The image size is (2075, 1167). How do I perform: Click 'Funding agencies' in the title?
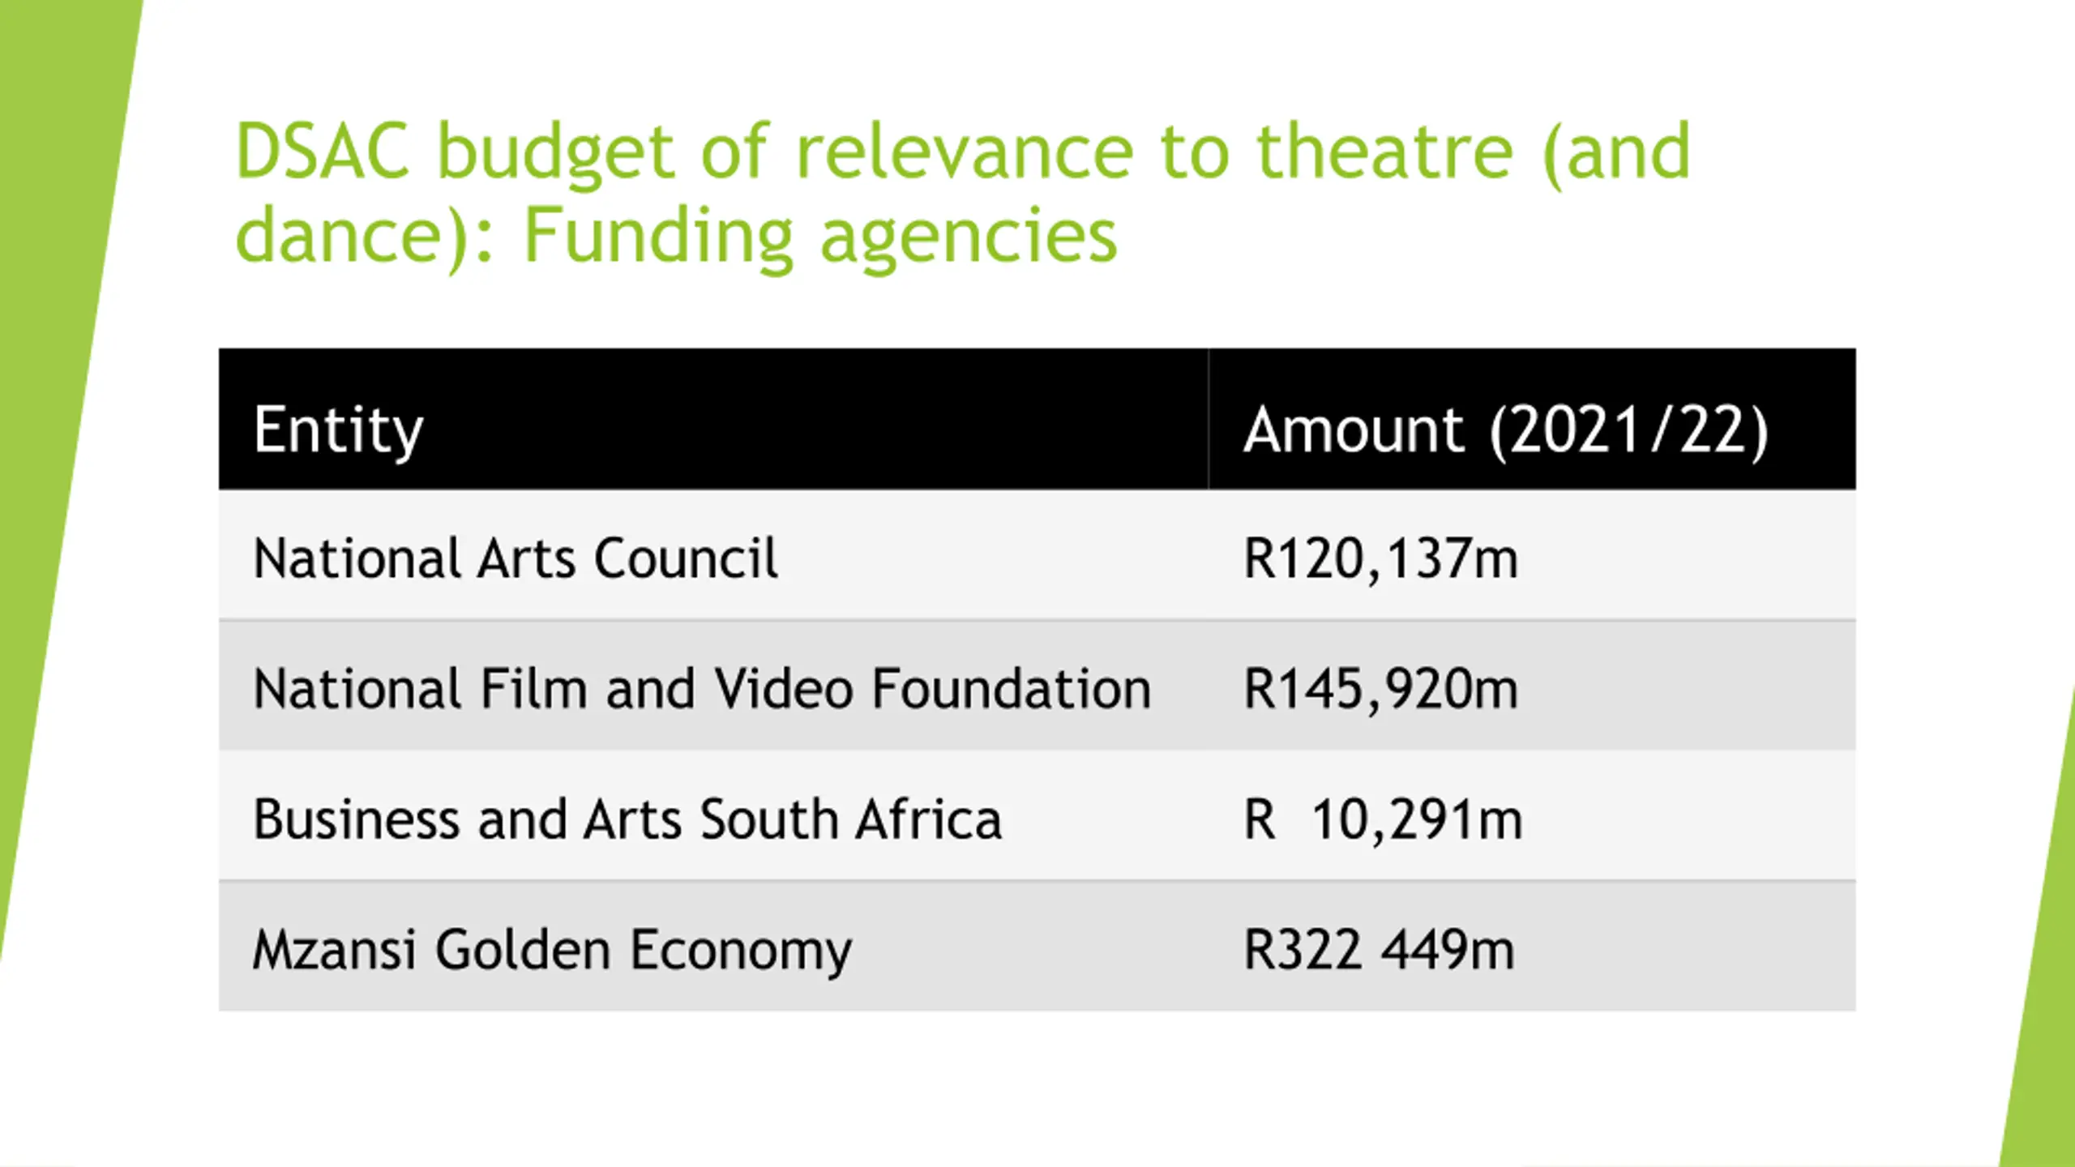tap(821, 237)
